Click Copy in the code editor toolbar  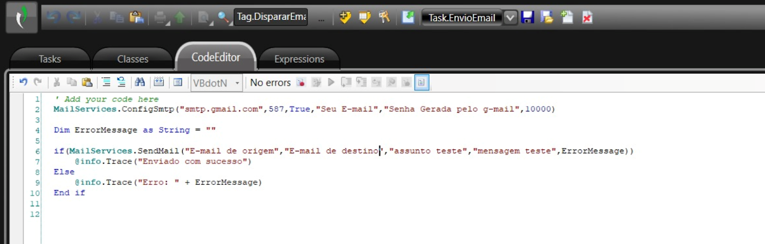point(72,82)
